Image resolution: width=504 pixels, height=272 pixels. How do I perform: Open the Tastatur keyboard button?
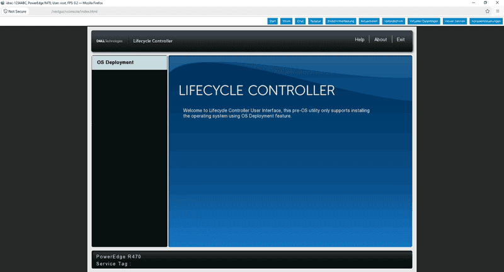coord(316,21)
